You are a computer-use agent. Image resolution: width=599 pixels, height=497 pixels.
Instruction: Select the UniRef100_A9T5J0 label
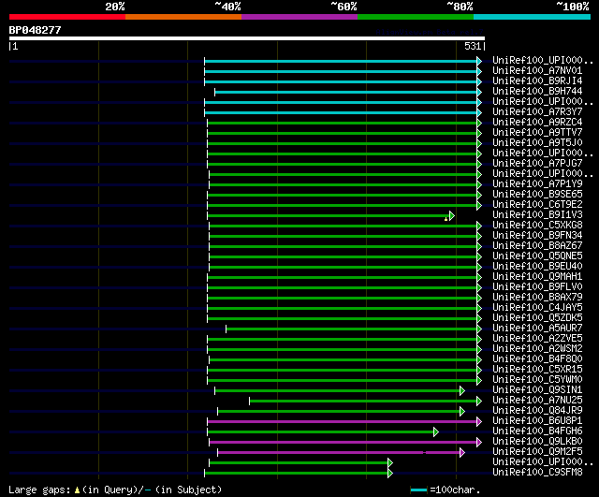point(537,143)
